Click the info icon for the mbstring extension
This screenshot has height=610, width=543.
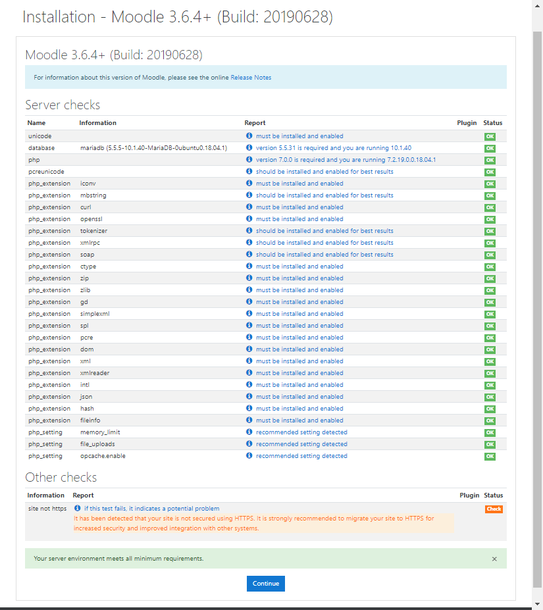point(249,195)
